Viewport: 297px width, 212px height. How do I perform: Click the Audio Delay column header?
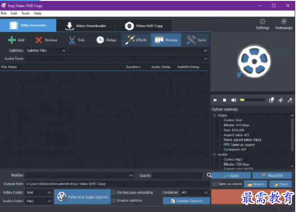click(160, 67)
